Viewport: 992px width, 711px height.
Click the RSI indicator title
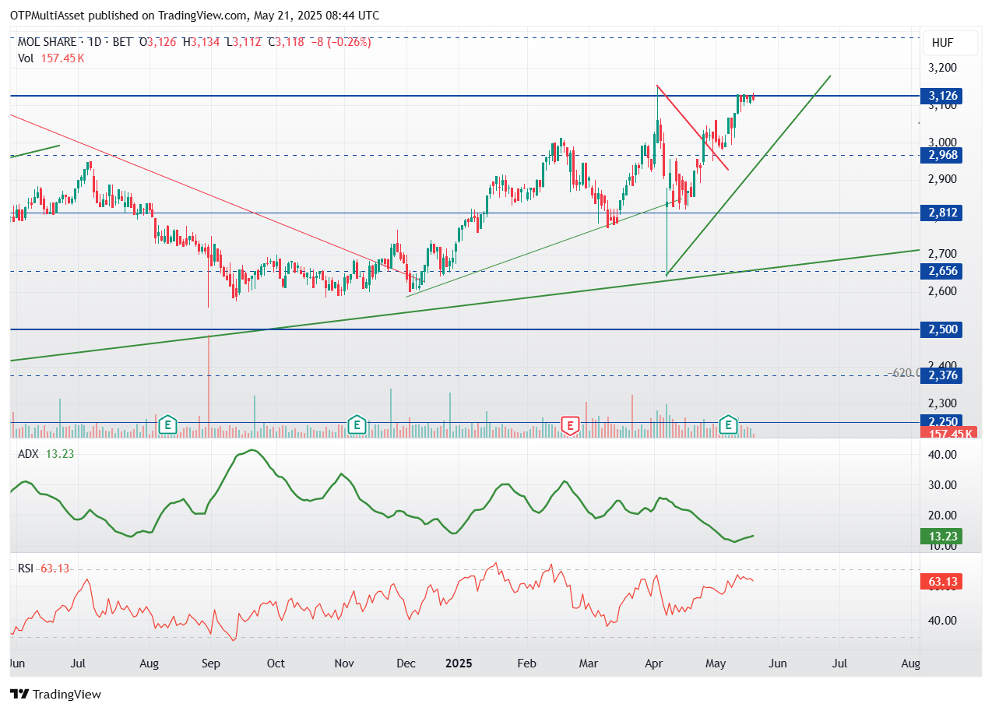[x=26, y=568]
